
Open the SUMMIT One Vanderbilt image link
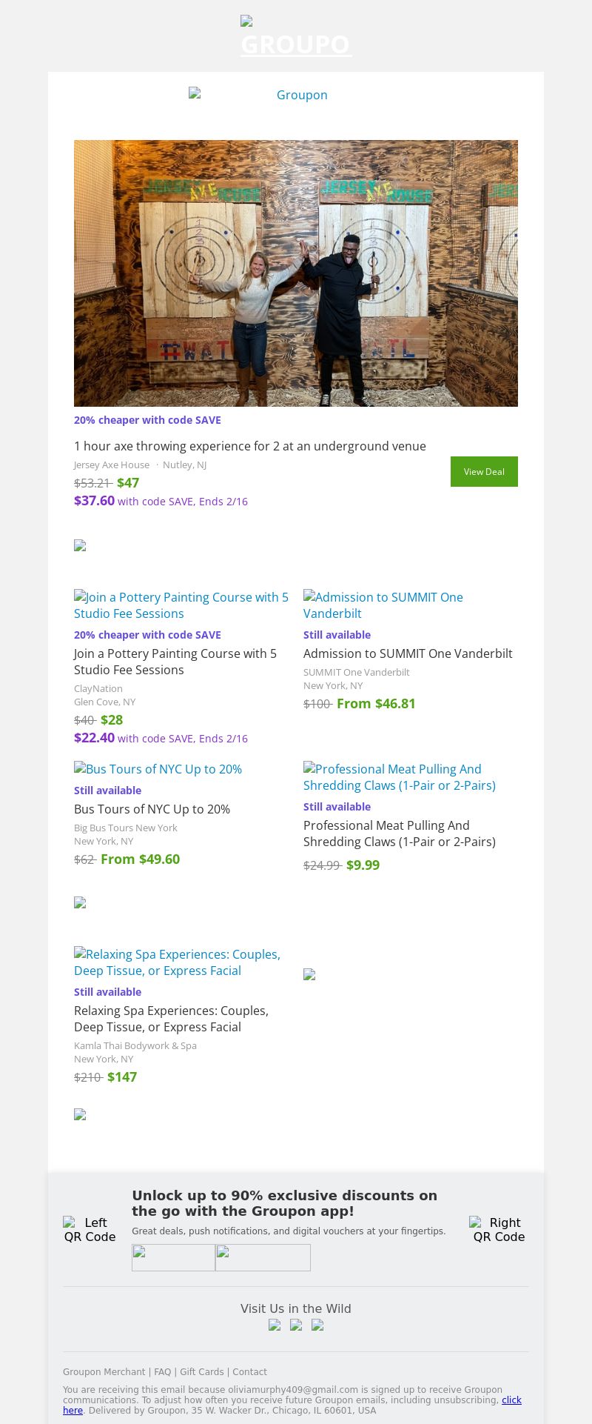(x=383, y=605)
